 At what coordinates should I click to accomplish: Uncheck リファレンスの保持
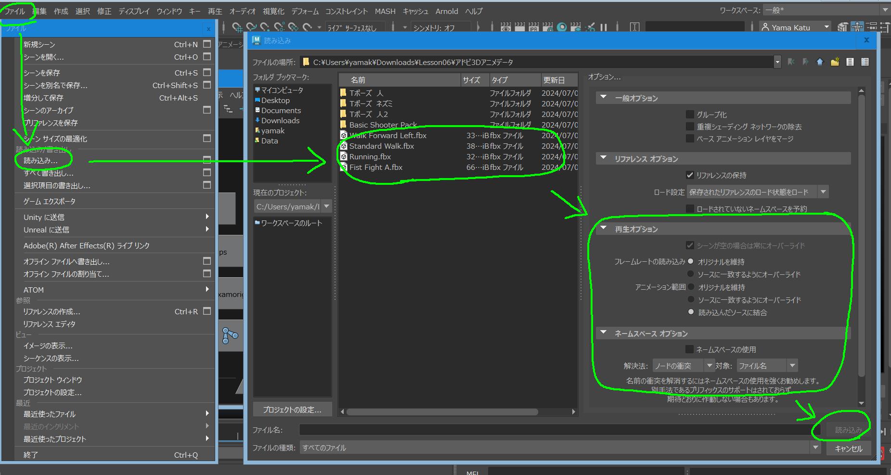pyautogui.click(x=690, y=175)
